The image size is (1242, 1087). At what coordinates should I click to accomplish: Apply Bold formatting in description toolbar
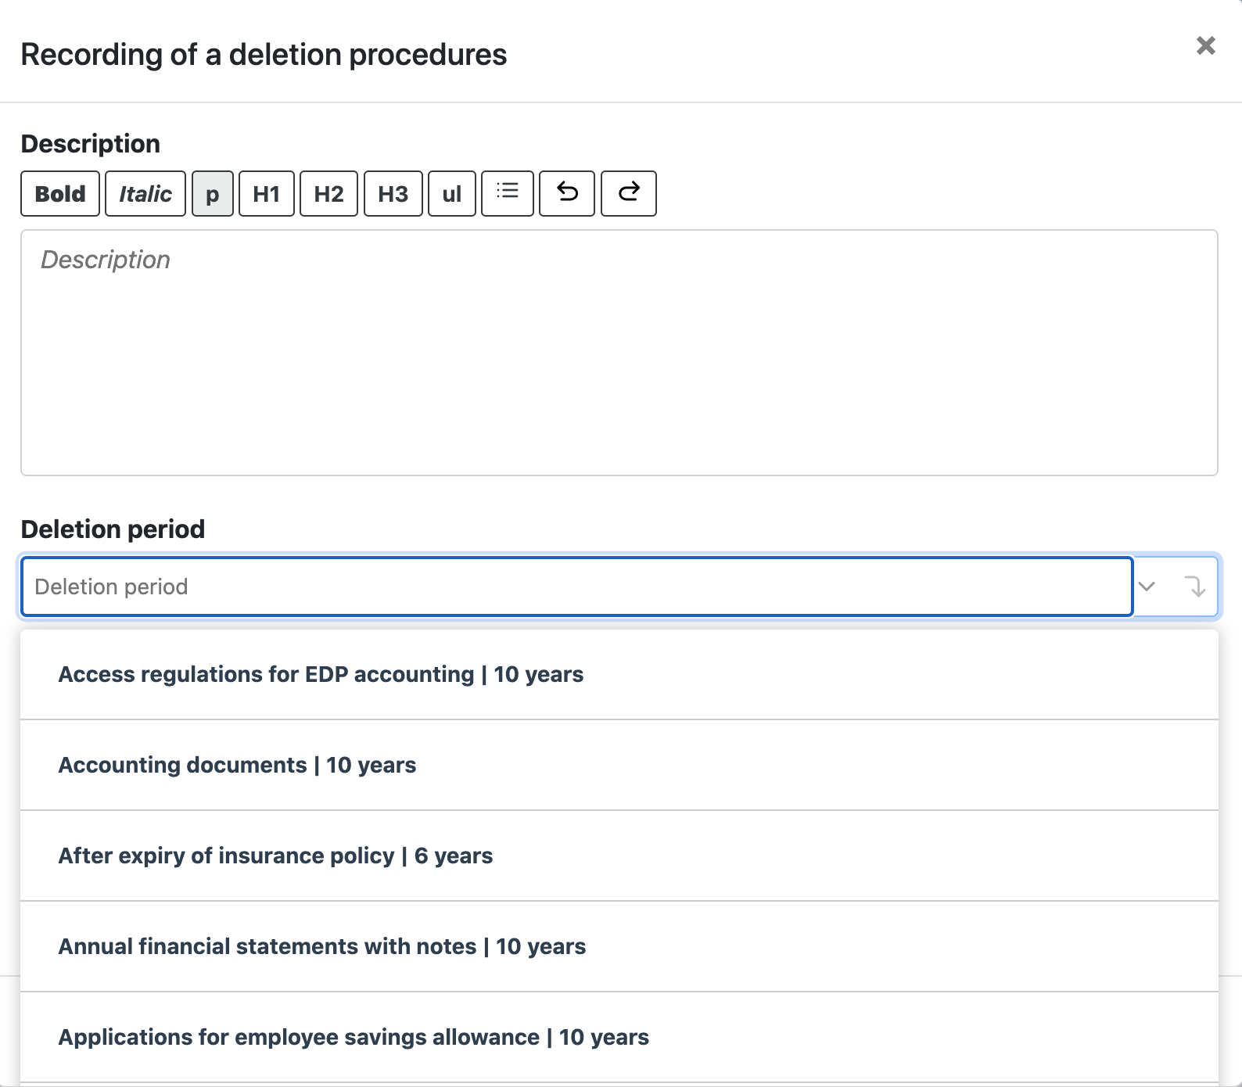[60, 194]
